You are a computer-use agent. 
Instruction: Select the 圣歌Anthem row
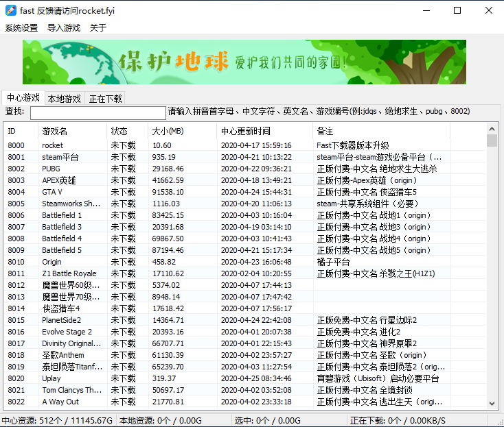pos(245,355)
